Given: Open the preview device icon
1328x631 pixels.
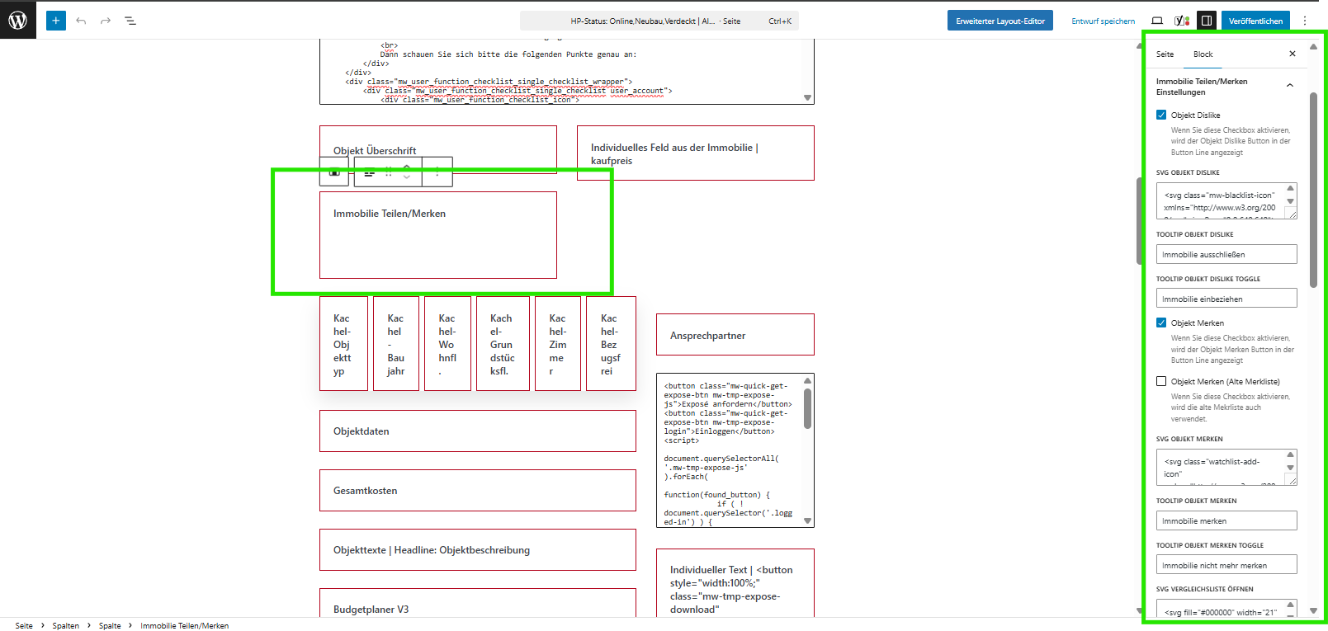Looking at the screenshot, I should point(1157,21).
